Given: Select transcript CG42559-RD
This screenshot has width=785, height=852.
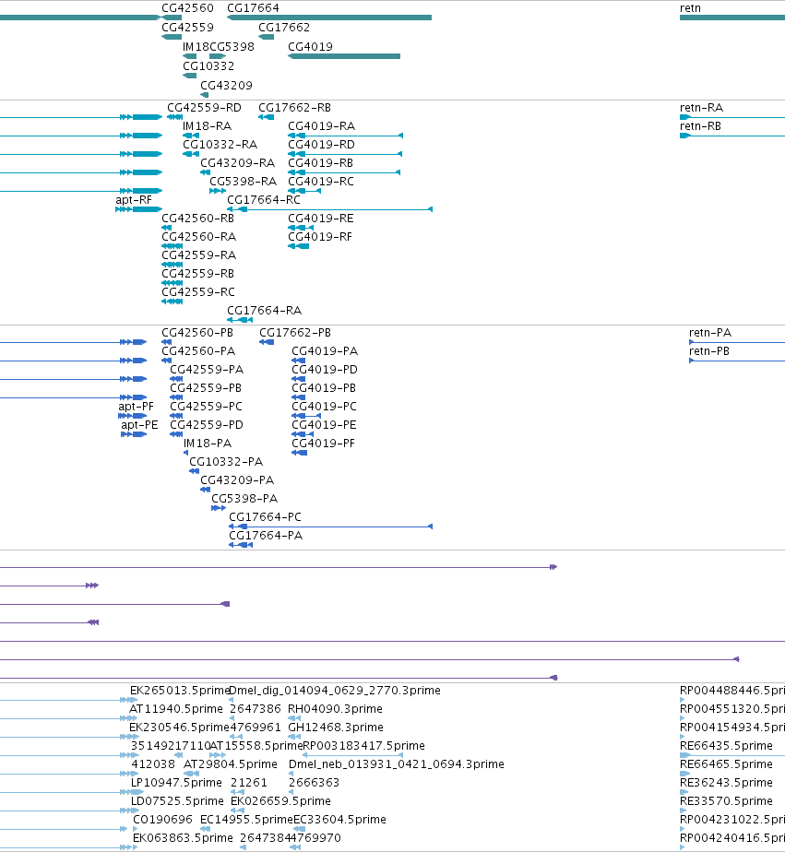Looking at the screenshot, I should [204, 108].
